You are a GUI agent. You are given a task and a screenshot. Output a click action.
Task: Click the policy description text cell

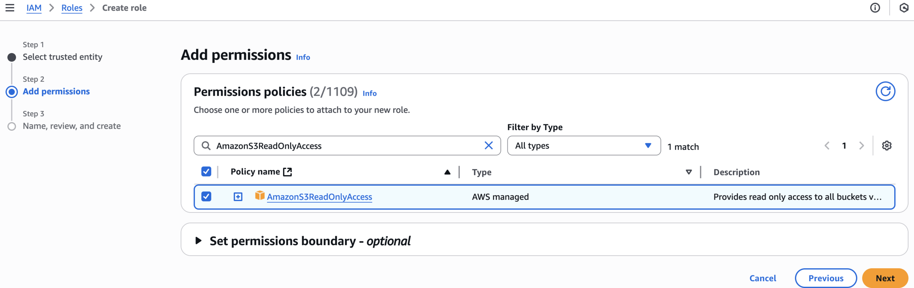point(797,197)
